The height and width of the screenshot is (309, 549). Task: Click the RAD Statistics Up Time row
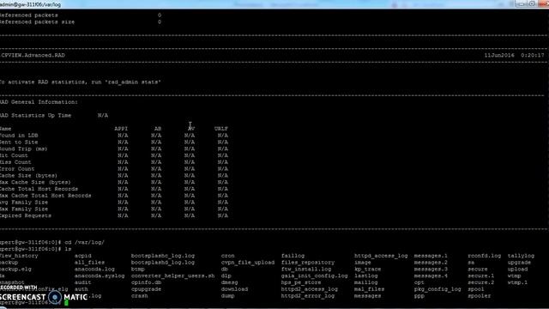[x=54, y=115]
